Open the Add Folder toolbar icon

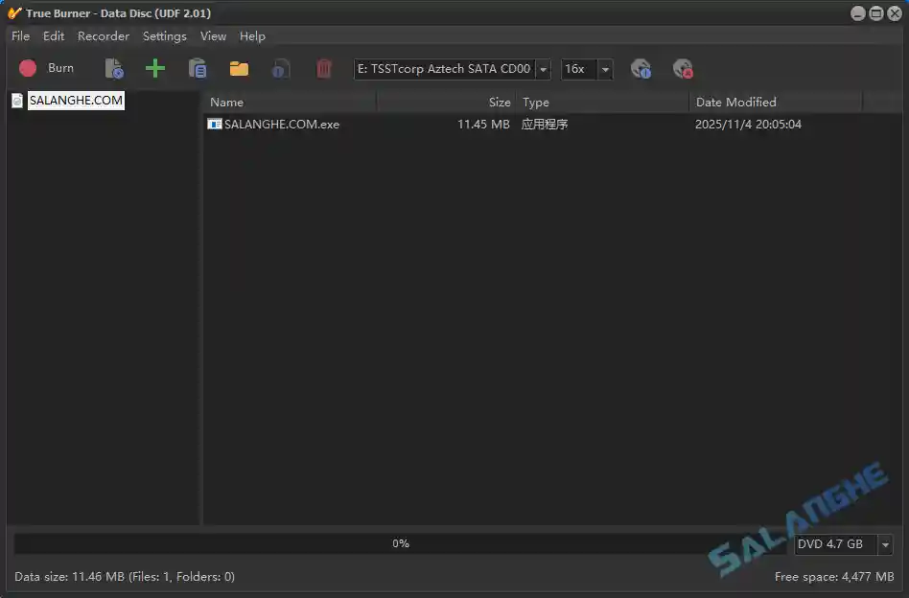pyautogui.click(x=198, y=68)
